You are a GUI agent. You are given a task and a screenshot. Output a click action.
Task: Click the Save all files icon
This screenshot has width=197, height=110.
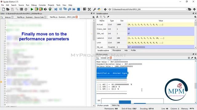point(17,9)
